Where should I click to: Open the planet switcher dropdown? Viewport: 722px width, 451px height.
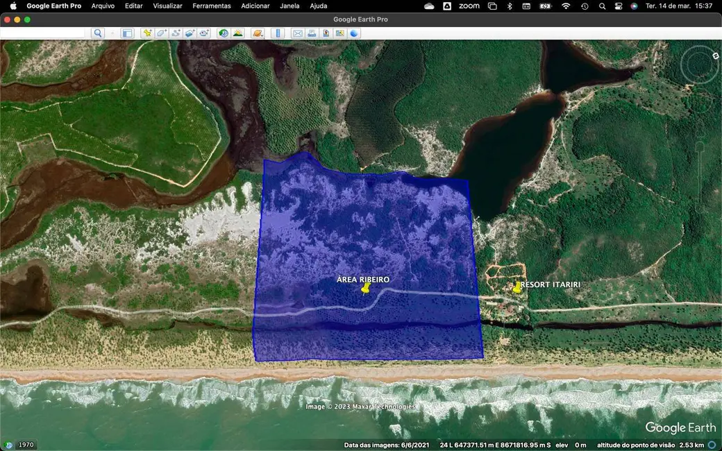click(x=258, y=33)
